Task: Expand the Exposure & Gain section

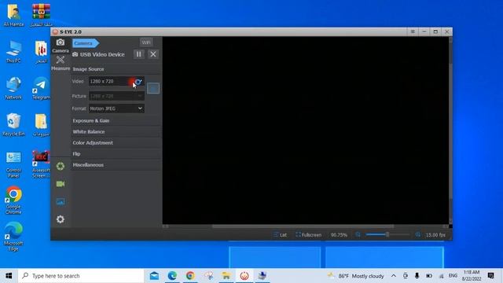Action: tap(116, 120)
